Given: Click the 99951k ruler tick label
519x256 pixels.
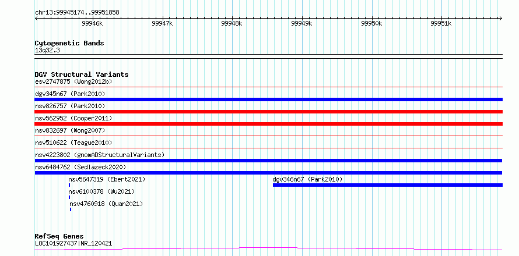Looking at the screenshot, I should coord(441,23).
